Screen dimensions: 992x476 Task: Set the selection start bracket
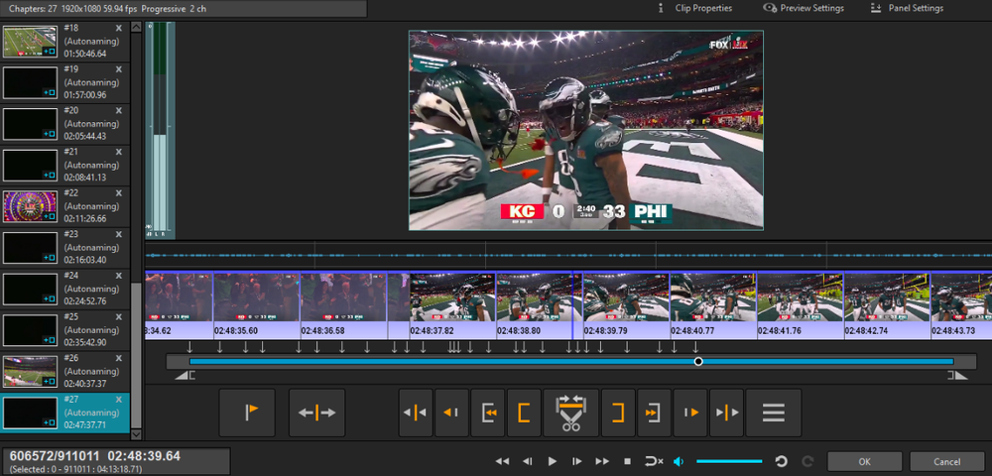[524, 413]
